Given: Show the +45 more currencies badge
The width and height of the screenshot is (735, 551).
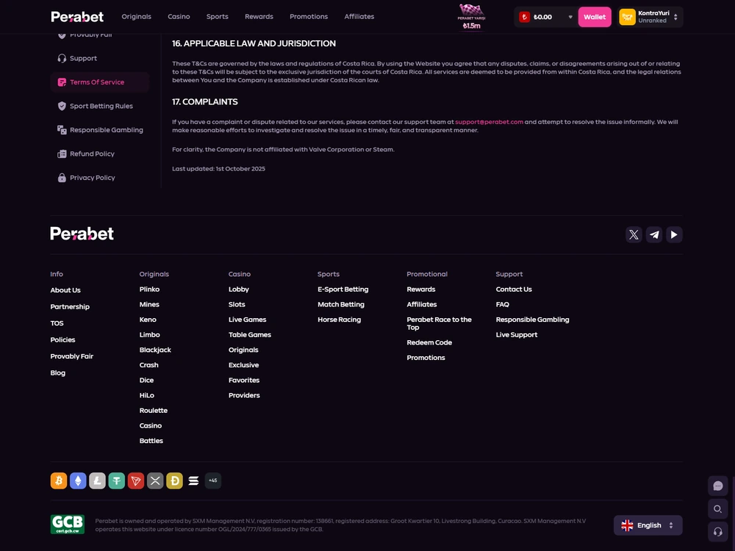Looking at the screenshot, I should [213, 480].
